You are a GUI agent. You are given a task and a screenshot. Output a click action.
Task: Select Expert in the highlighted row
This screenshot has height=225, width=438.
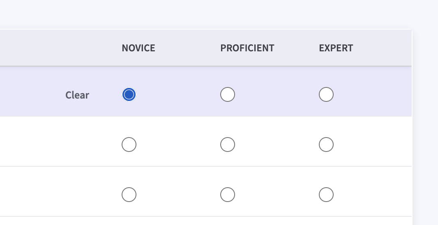(x=326, y=95)
